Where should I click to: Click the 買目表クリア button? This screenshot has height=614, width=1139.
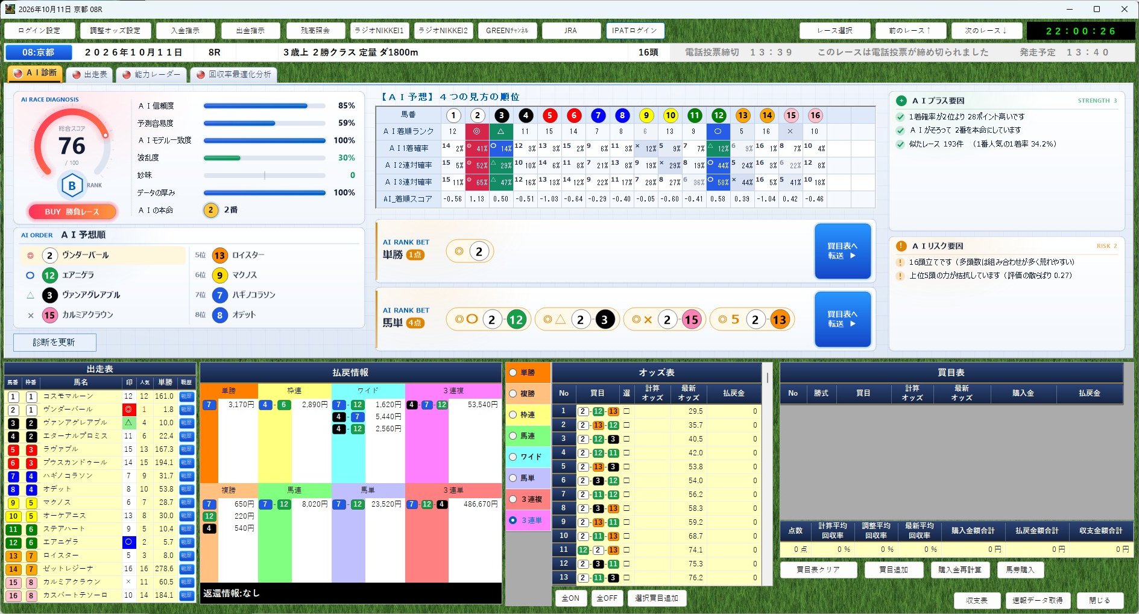click(818, 569)
